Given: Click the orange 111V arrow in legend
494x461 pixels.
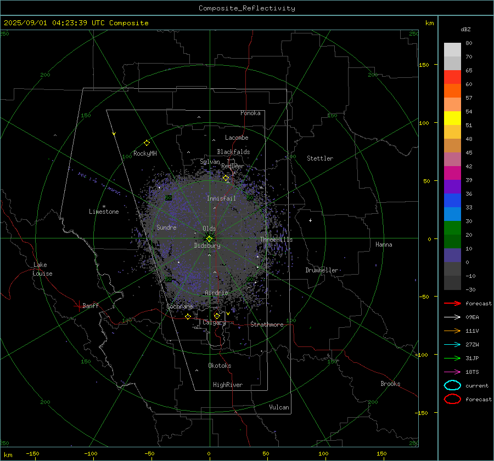Looking at the screenshot, I should [x=452, y=331].
